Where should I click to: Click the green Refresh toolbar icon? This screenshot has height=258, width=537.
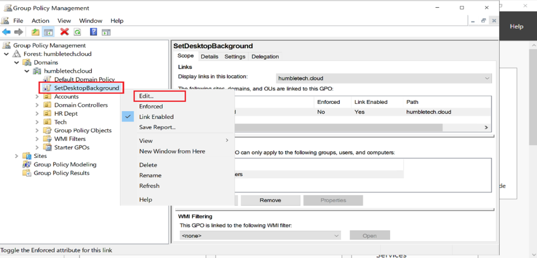77,32
